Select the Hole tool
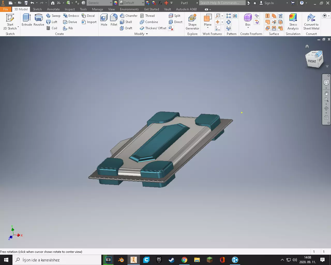Viewport: 331px width, 265px height. (104, 20)
